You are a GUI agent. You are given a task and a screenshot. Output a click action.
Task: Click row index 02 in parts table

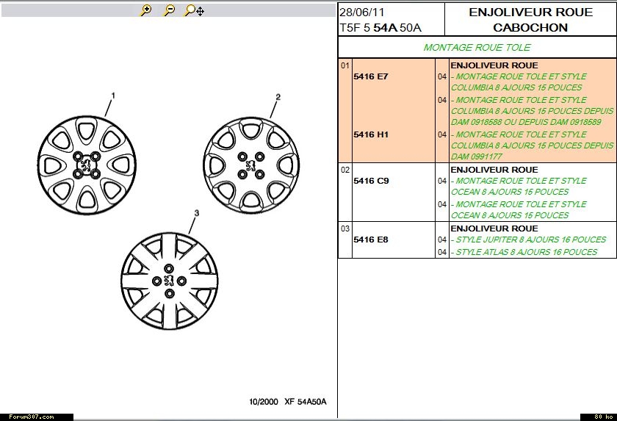[x=344, y=170]
